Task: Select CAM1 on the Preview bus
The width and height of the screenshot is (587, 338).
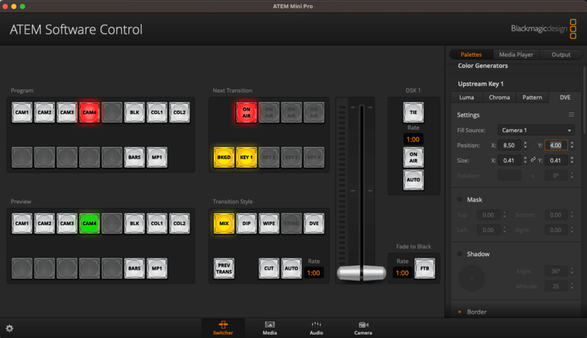Action: (22, 223)
